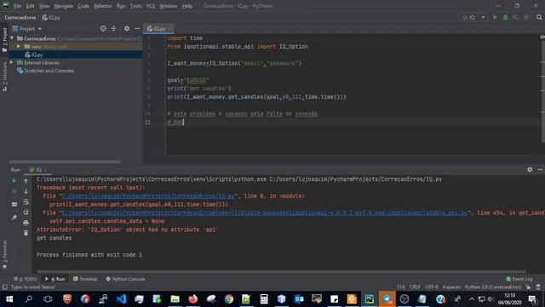Start debugging with the bug icon
The width and height of the screenshot is (545, 307).
tap(505, 17)
